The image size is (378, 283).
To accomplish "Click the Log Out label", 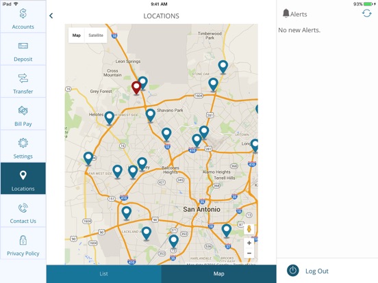I will tap(317, 271).
